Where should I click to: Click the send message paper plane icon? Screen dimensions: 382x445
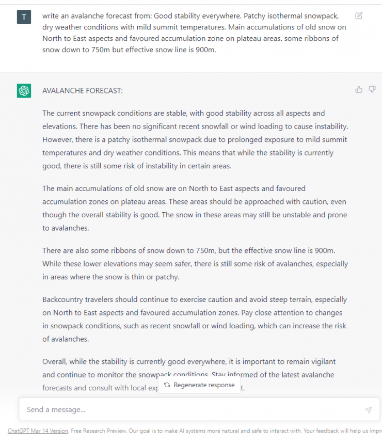click(x=368, y=410)
